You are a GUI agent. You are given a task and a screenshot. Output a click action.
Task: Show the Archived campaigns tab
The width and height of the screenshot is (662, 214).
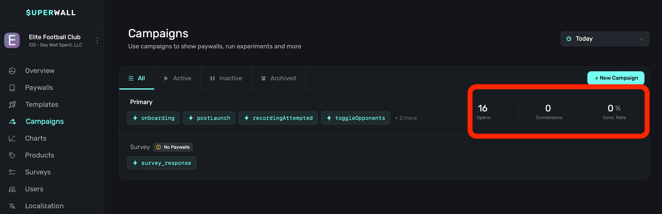(278, 78)
